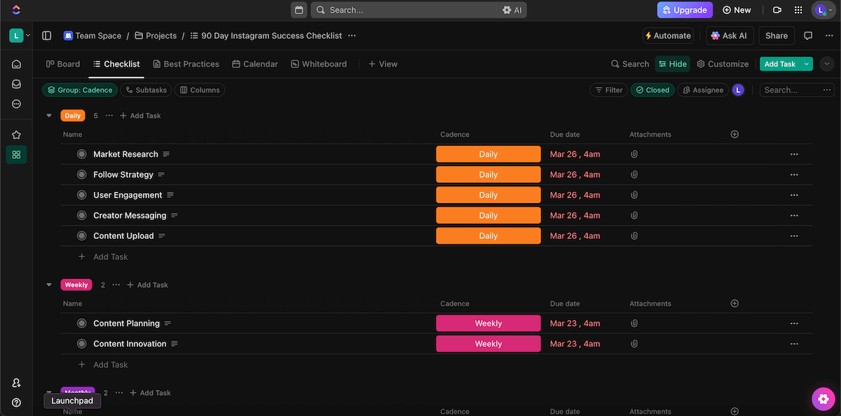Click attachment paperclip for Market Research
The image size is (841, 416).
634,154
